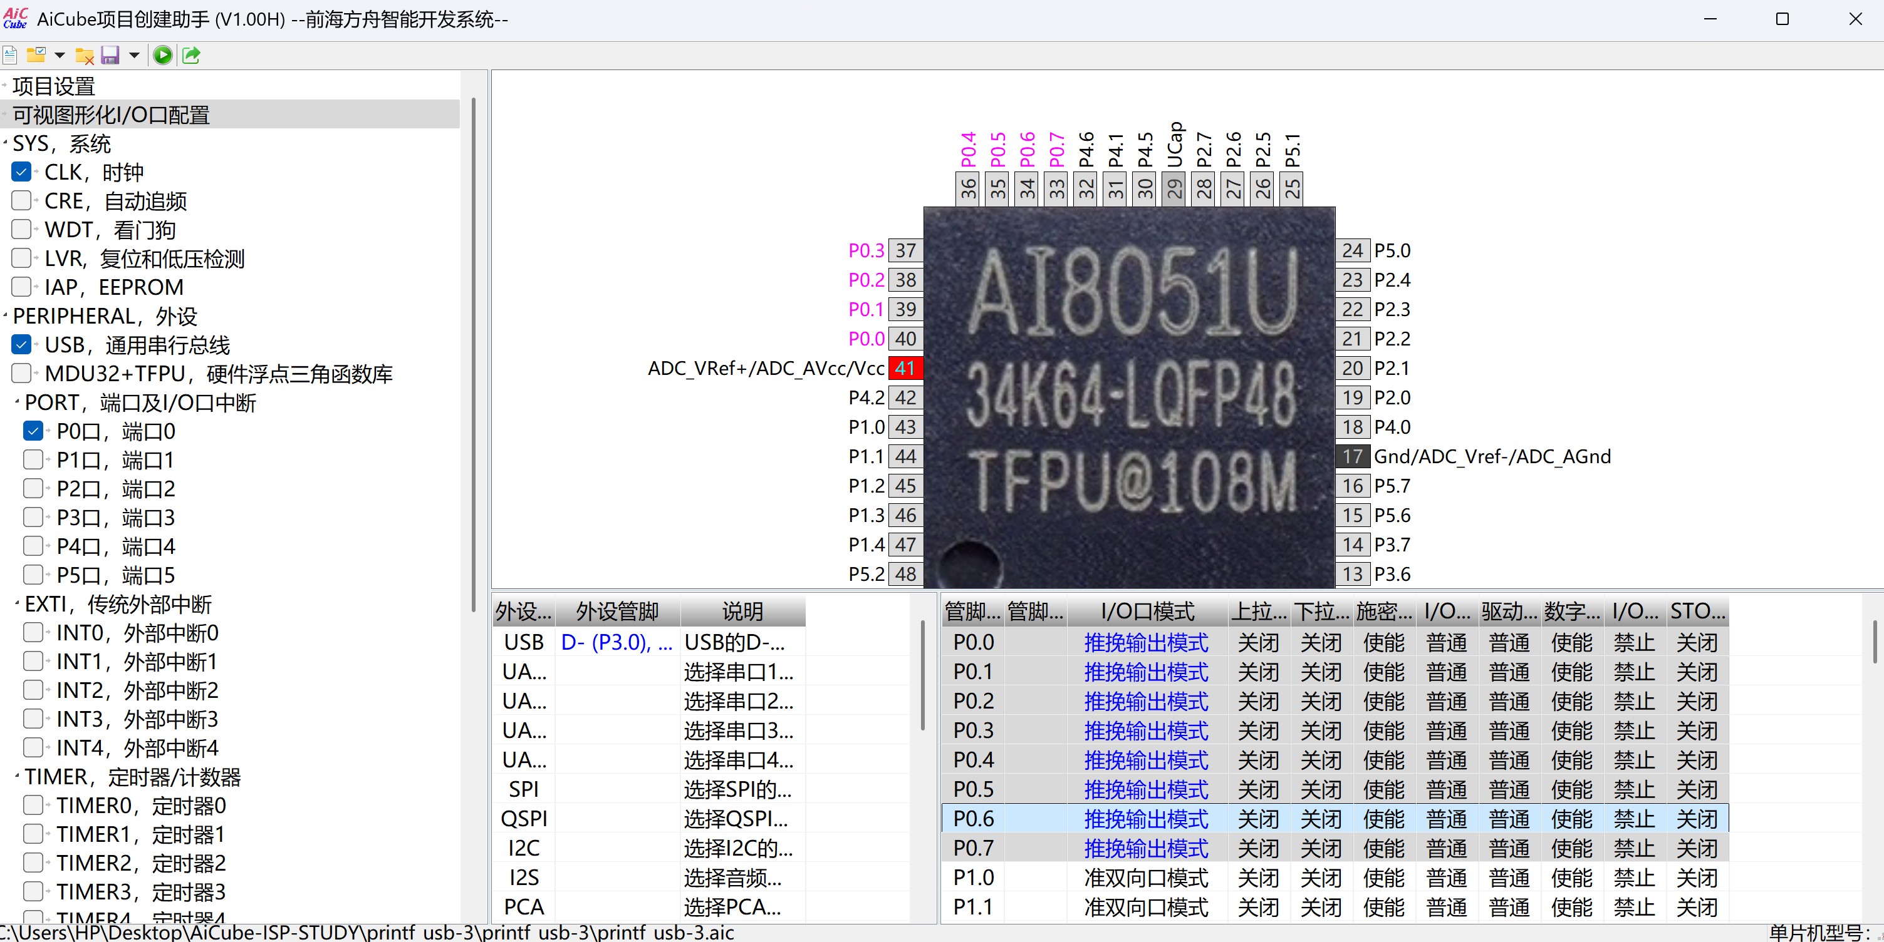
Task: Collapse the EXTI tree node
Action: coord(17,603)
